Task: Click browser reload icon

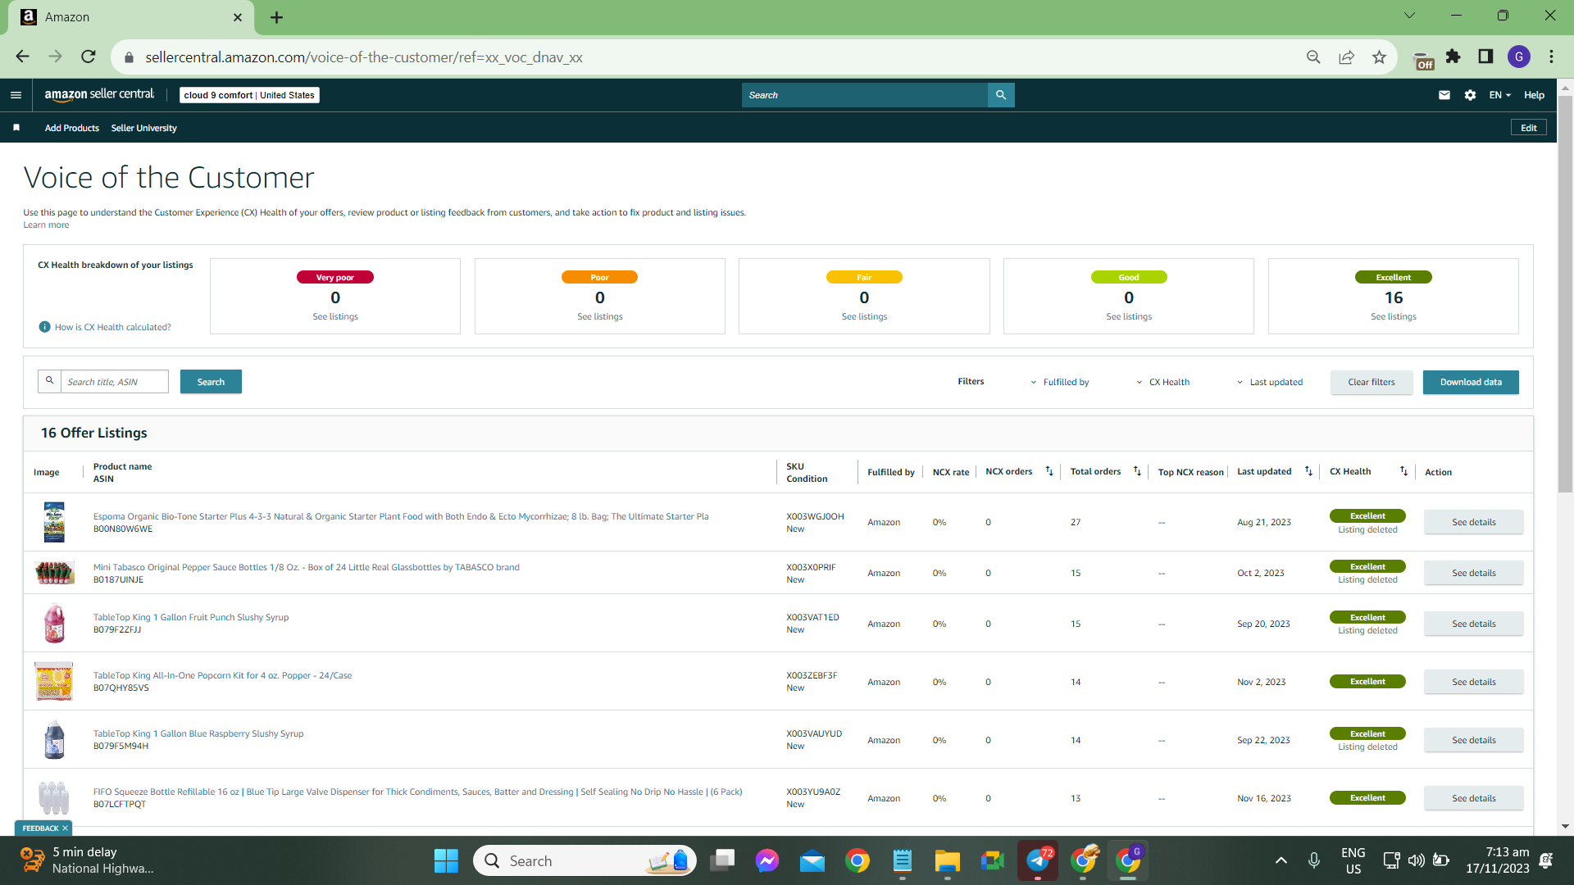Action: pos(89,57)
